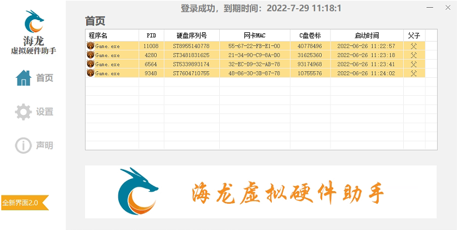Click volume label 40778496
The height and width of the screenshot is (230, 457).
tap(310, 46)
